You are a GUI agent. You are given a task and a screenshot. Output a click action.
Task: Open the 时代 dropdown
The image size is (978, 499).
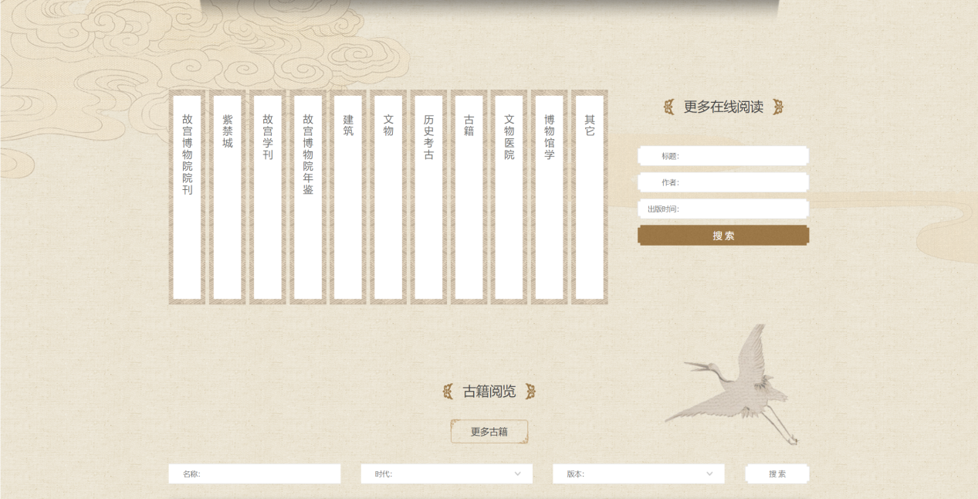click(x=447, y=474)
